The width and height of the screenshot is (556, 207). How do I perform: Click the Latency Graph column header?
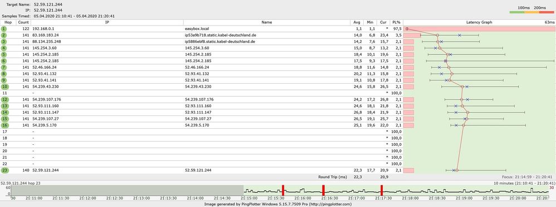click(x=479, y=22)
